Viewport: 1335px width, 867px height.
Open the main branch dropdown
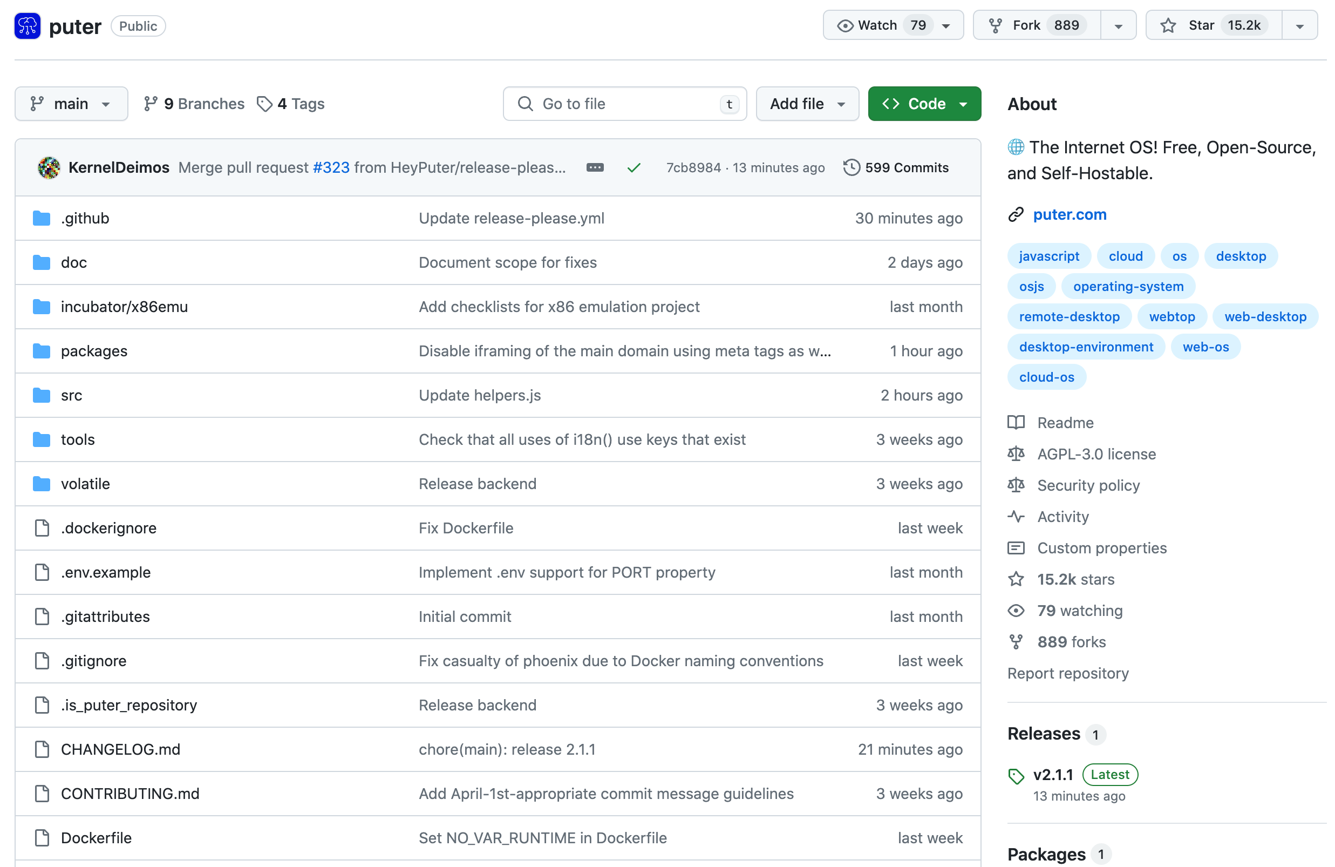click(x=71, y=104)
